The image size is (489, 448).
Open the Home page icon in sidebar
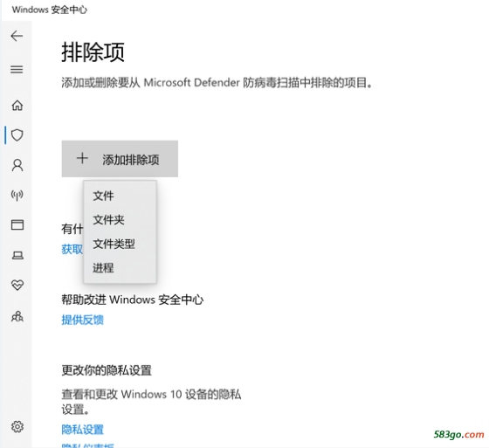coord(17,105)
